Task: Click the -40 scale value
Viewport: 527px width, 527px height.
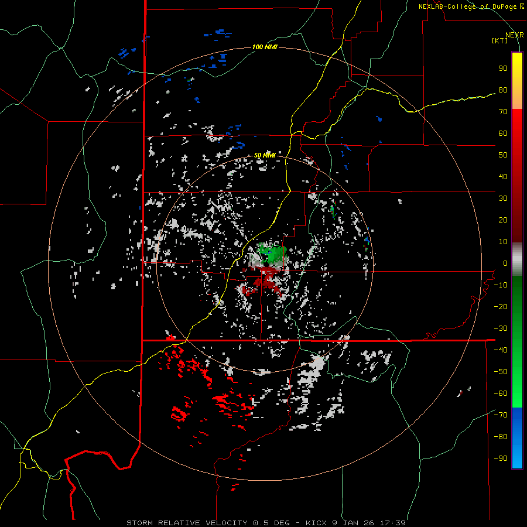Action: (x=501, y=350)
